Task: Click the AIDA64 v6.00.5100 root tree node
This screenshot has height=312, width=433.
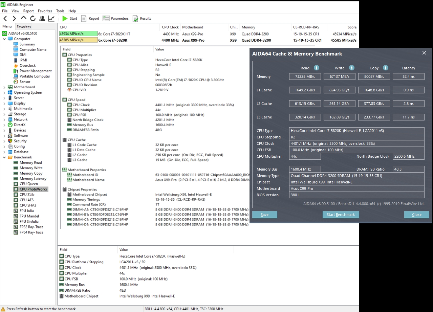Action: click(22, 34)
